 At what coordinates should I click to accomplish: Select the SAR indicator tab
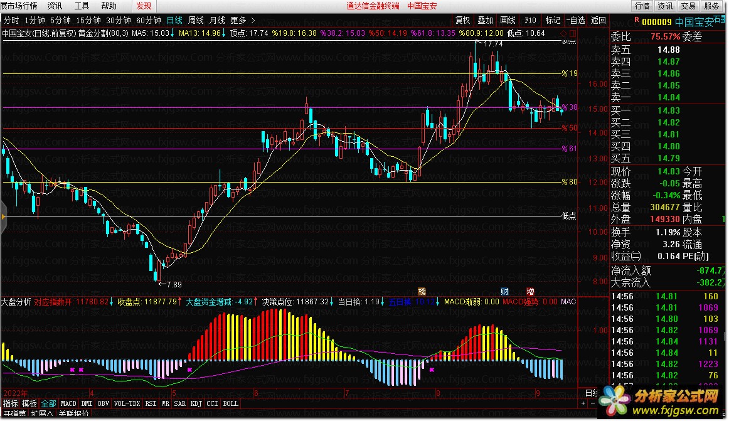[x=179, y=403]
